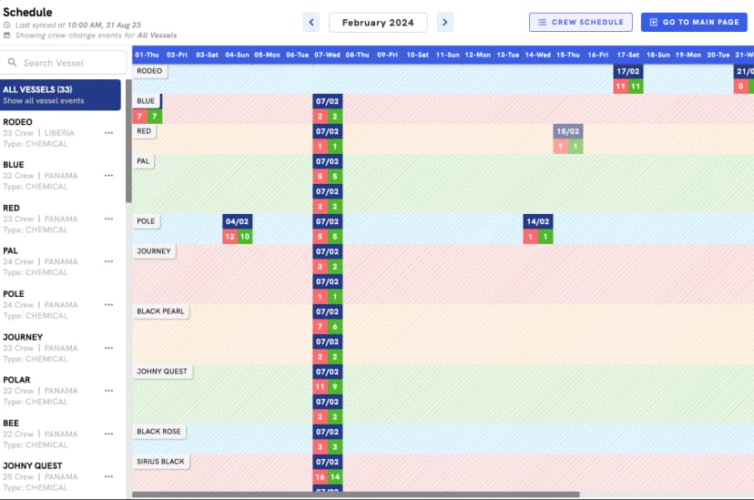Open more options for POLE vessel
The width and height of the screenshot is (754, 500).
point(108,305)
